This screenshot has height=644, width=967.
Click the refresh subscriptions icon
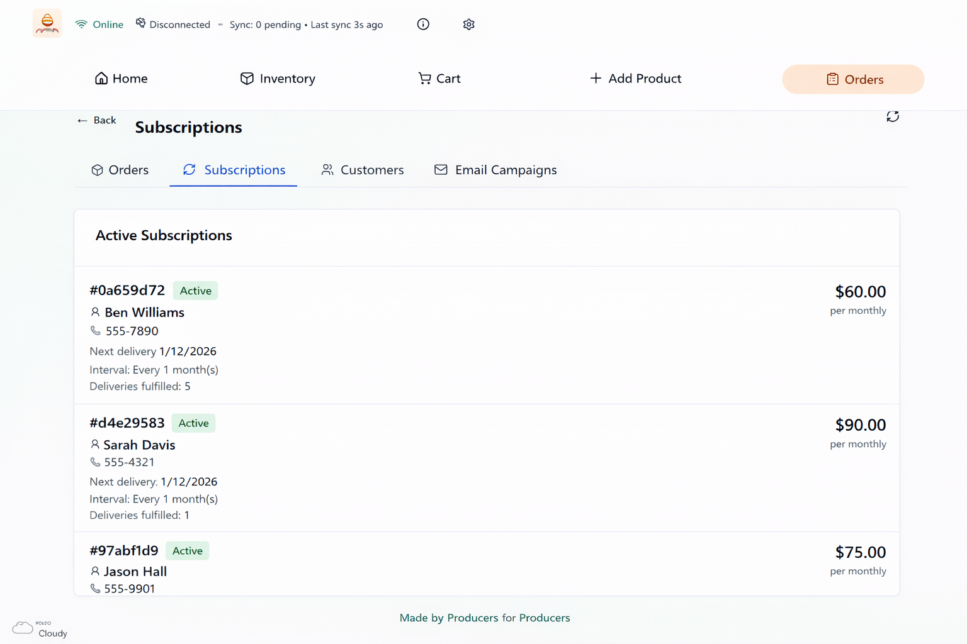tap(892, 117)
